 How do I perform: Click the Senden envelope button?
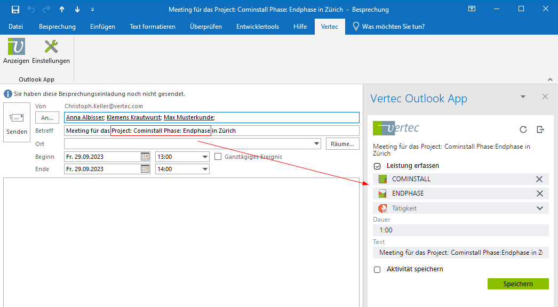click(x=17, y=123)
